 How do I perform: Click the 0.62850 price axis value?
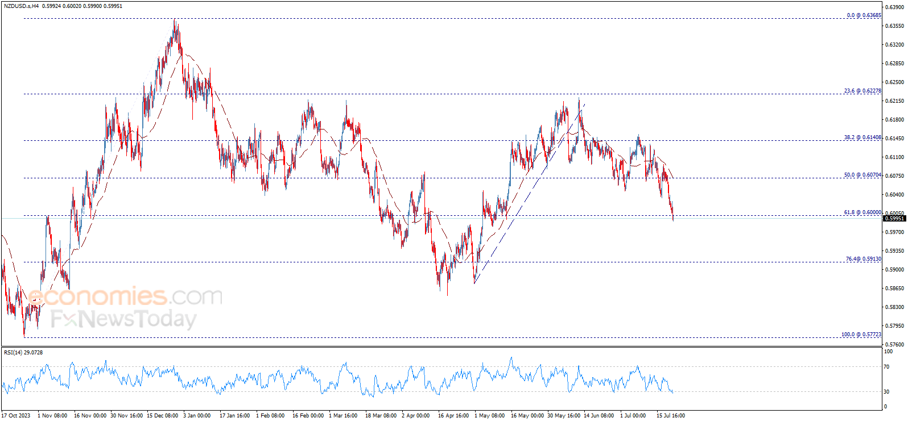pos(895,63)
